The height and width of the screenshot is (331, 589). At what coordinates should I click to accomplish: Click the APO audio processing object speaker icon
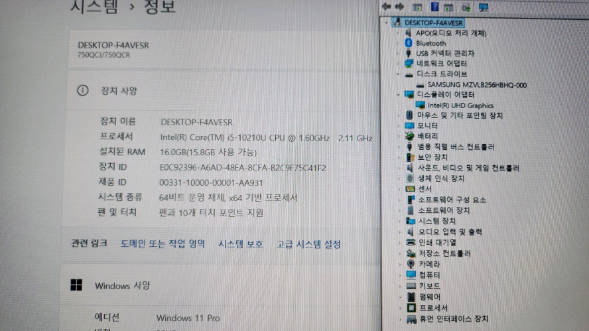(x=409, y=33)
